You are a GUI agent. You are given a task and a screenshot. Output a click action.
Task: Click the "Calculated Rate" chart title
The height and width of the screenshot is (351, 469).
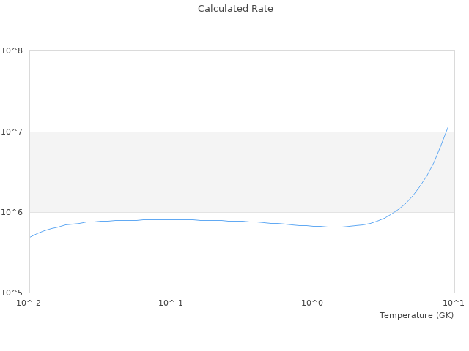pyautogui.click(x=235, y=9)
